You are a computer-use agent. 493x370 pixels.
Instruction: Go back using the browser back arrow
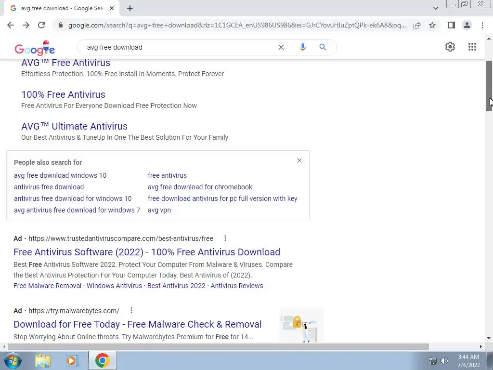click(x=11, y=25)
